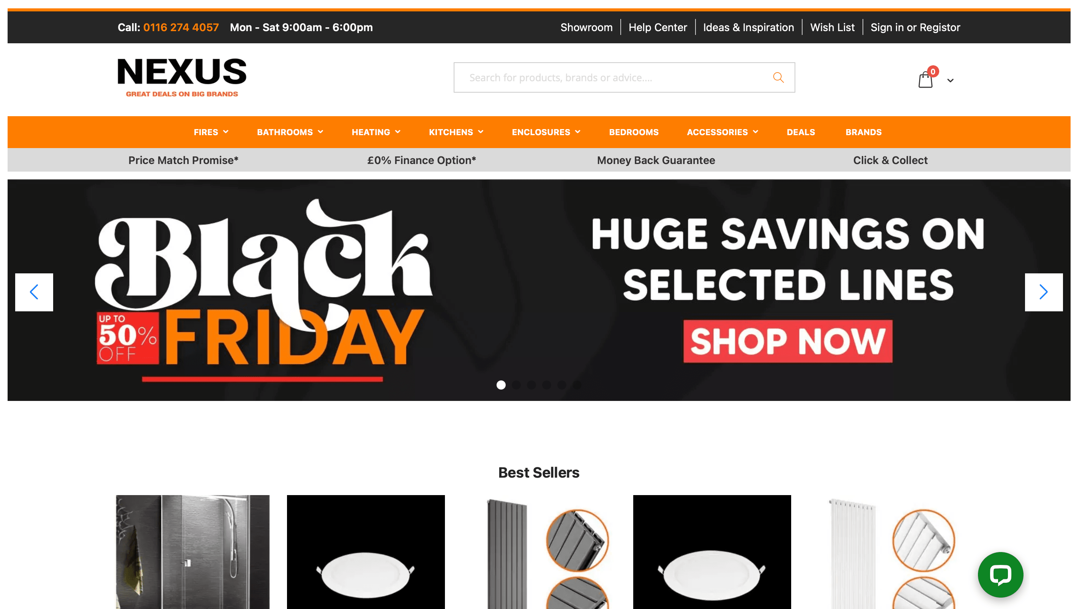This screenshot has height=609, width=1085.
Task: Open the BRANDS menu item
Action: coord(863,132)
